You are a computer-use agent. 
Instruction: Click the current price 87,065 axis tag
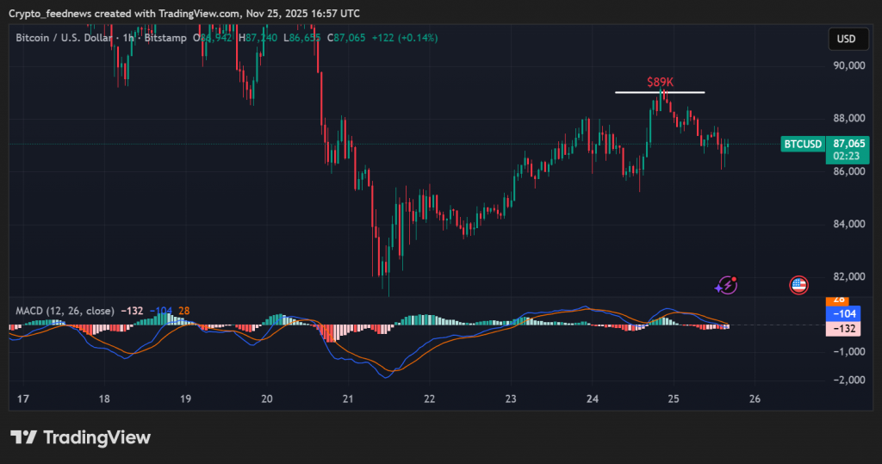848,144
